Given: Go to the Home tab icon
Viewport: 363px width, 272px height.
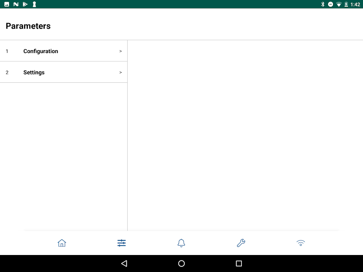Looking at the screenshot, I should pos(62,243).
